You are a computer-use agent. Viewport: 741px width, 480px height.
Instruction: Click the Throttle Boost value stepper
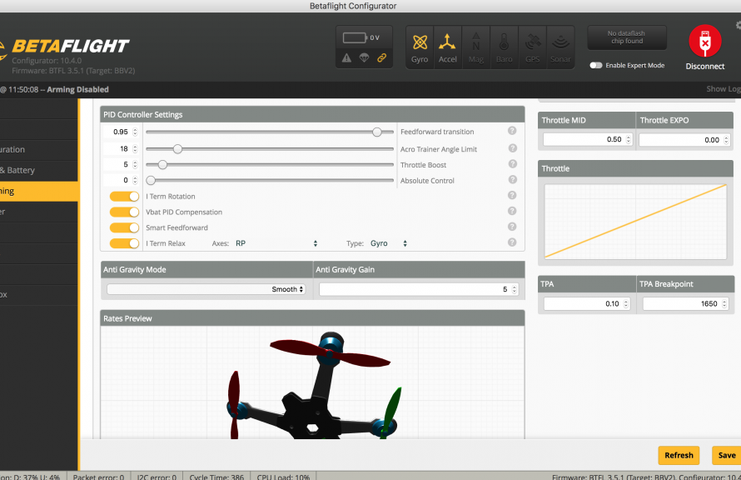click(x=135, y=164)
